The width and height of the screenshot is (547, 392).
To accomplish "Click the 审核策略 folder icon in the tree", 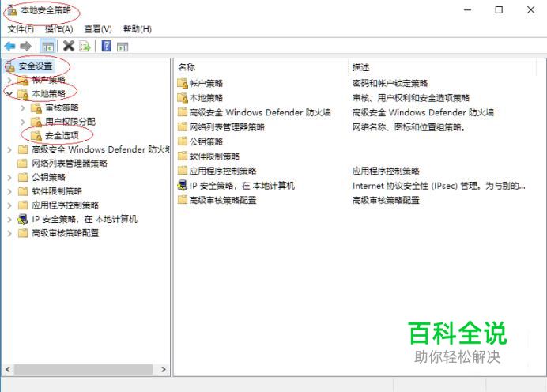I will [x=36, y=108].
